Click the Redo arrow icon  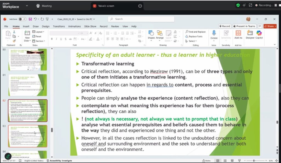pyautogui.click(x=42, y=19)
